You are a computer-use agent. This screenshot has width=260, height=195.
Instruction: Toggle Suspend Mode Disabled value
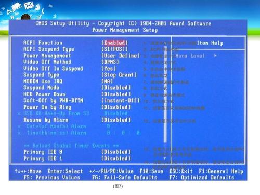click(x=116, y=88)
